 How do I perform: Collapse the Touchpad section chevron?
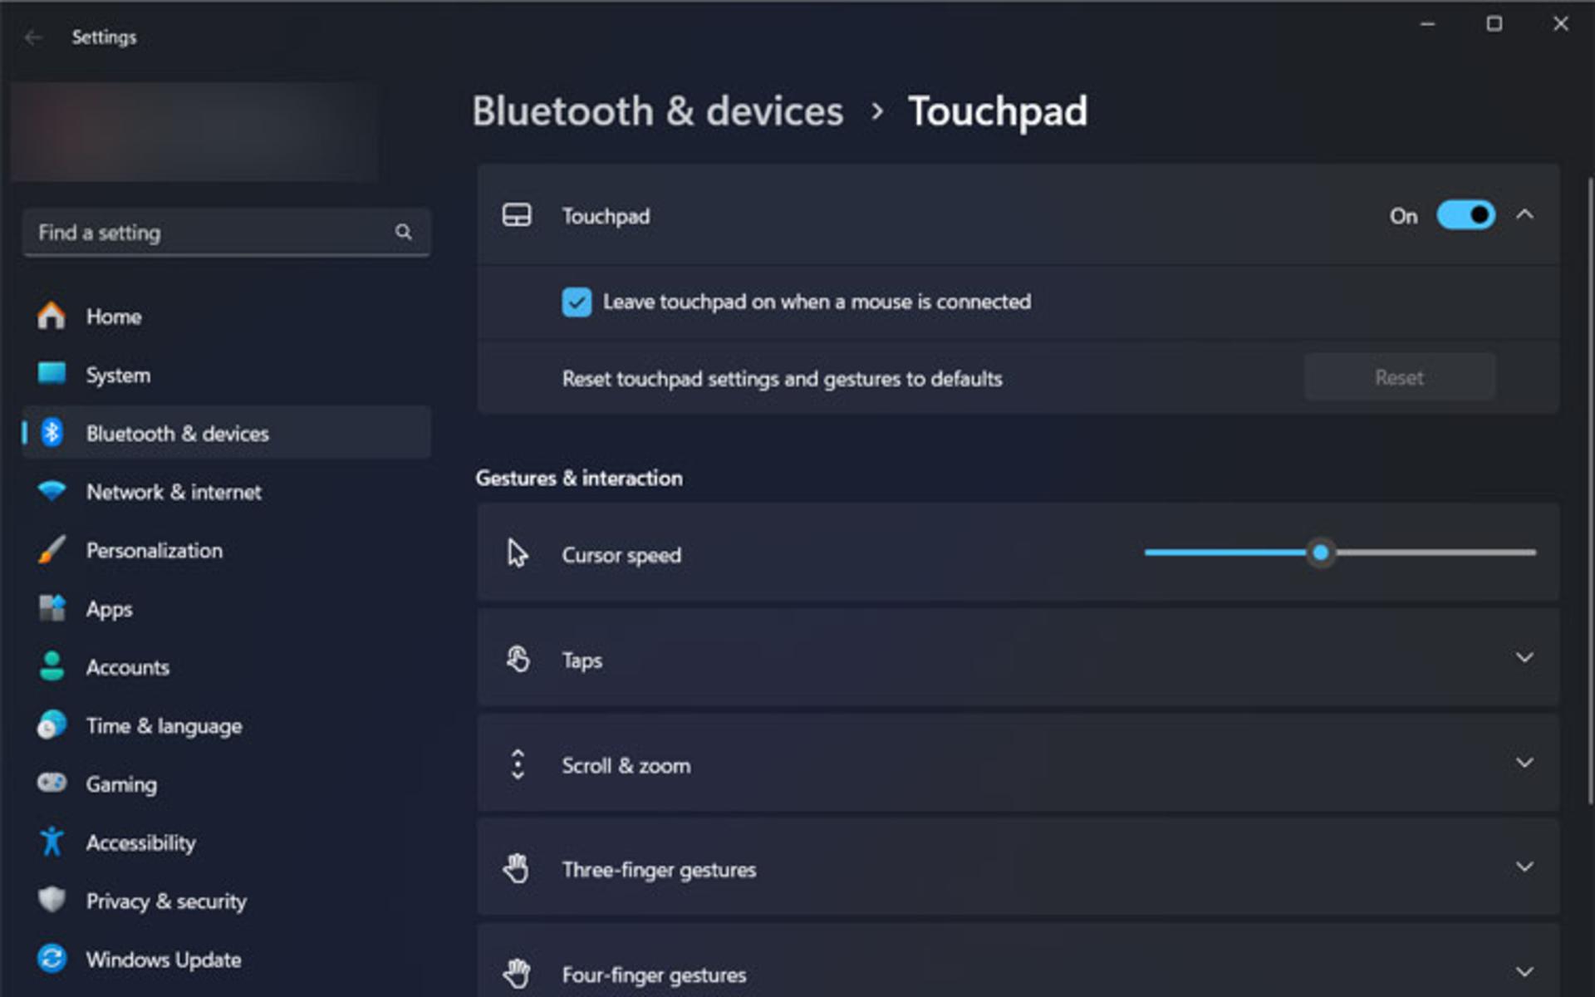(x=1524, y=215)
